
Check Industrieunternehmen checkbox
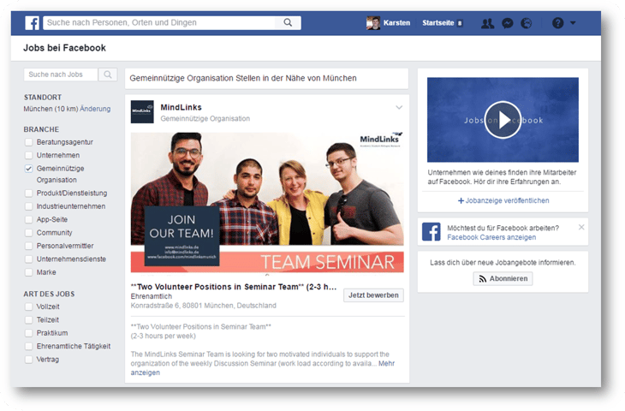click(29, 206)
